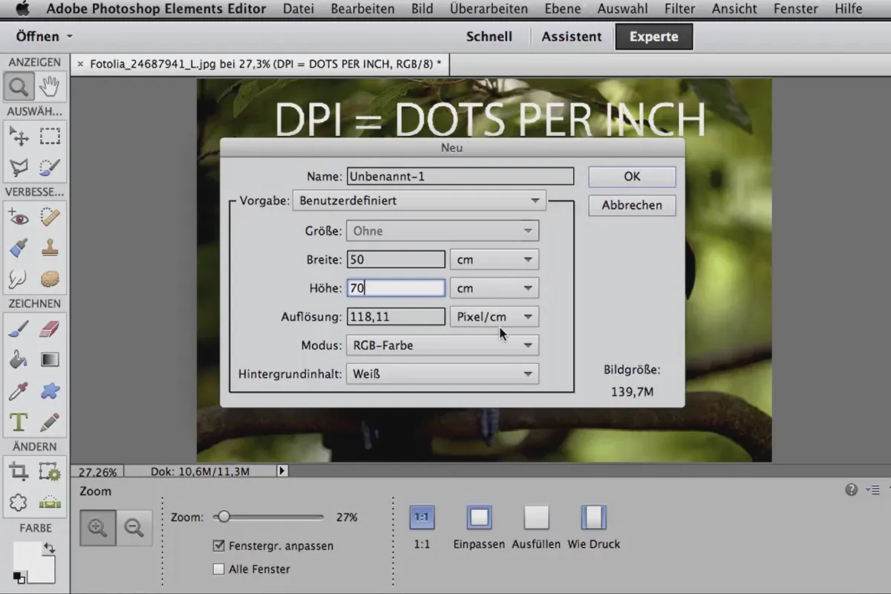The width and height of the screenshot is (891, 594).
Task: Open the Modus RGB-Farbe dropdown
Action: pos(443,345)
